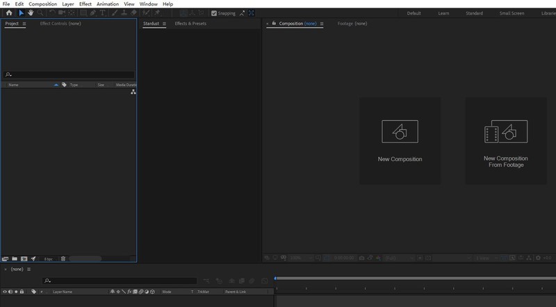This screenshot has height=307, width=556.
Task: Toggle the lock column in timeline header
Action: [23, 292]
